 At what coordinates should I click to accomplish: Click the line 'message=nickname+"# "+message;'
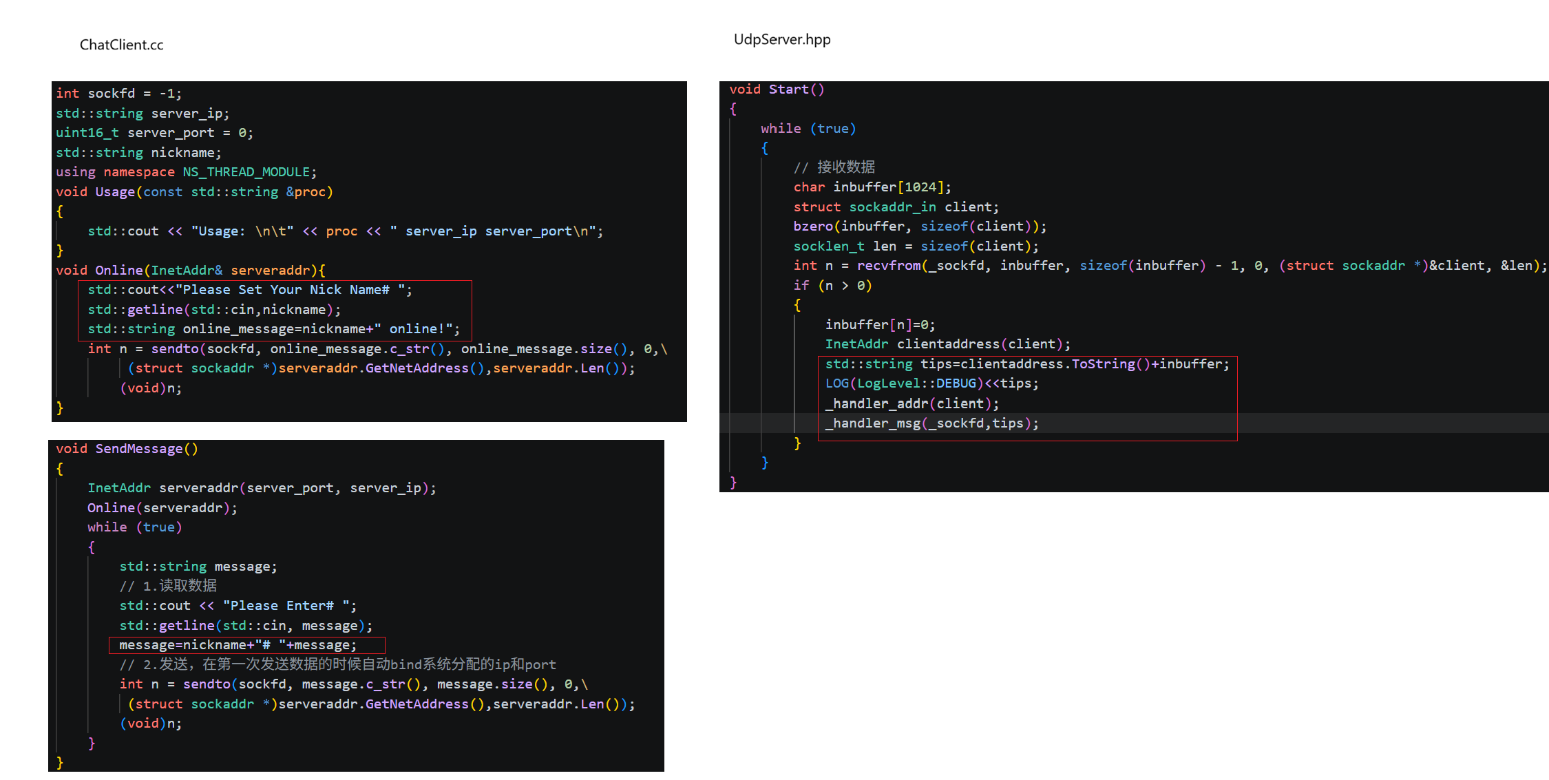click(x=238, y=645)
